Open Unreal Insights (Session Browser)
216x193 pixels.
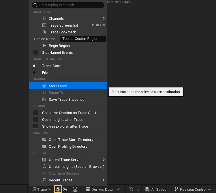click(76, 166)
